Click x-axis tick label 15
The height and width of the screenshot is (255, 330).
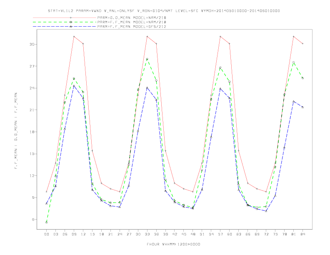(92, 234)
